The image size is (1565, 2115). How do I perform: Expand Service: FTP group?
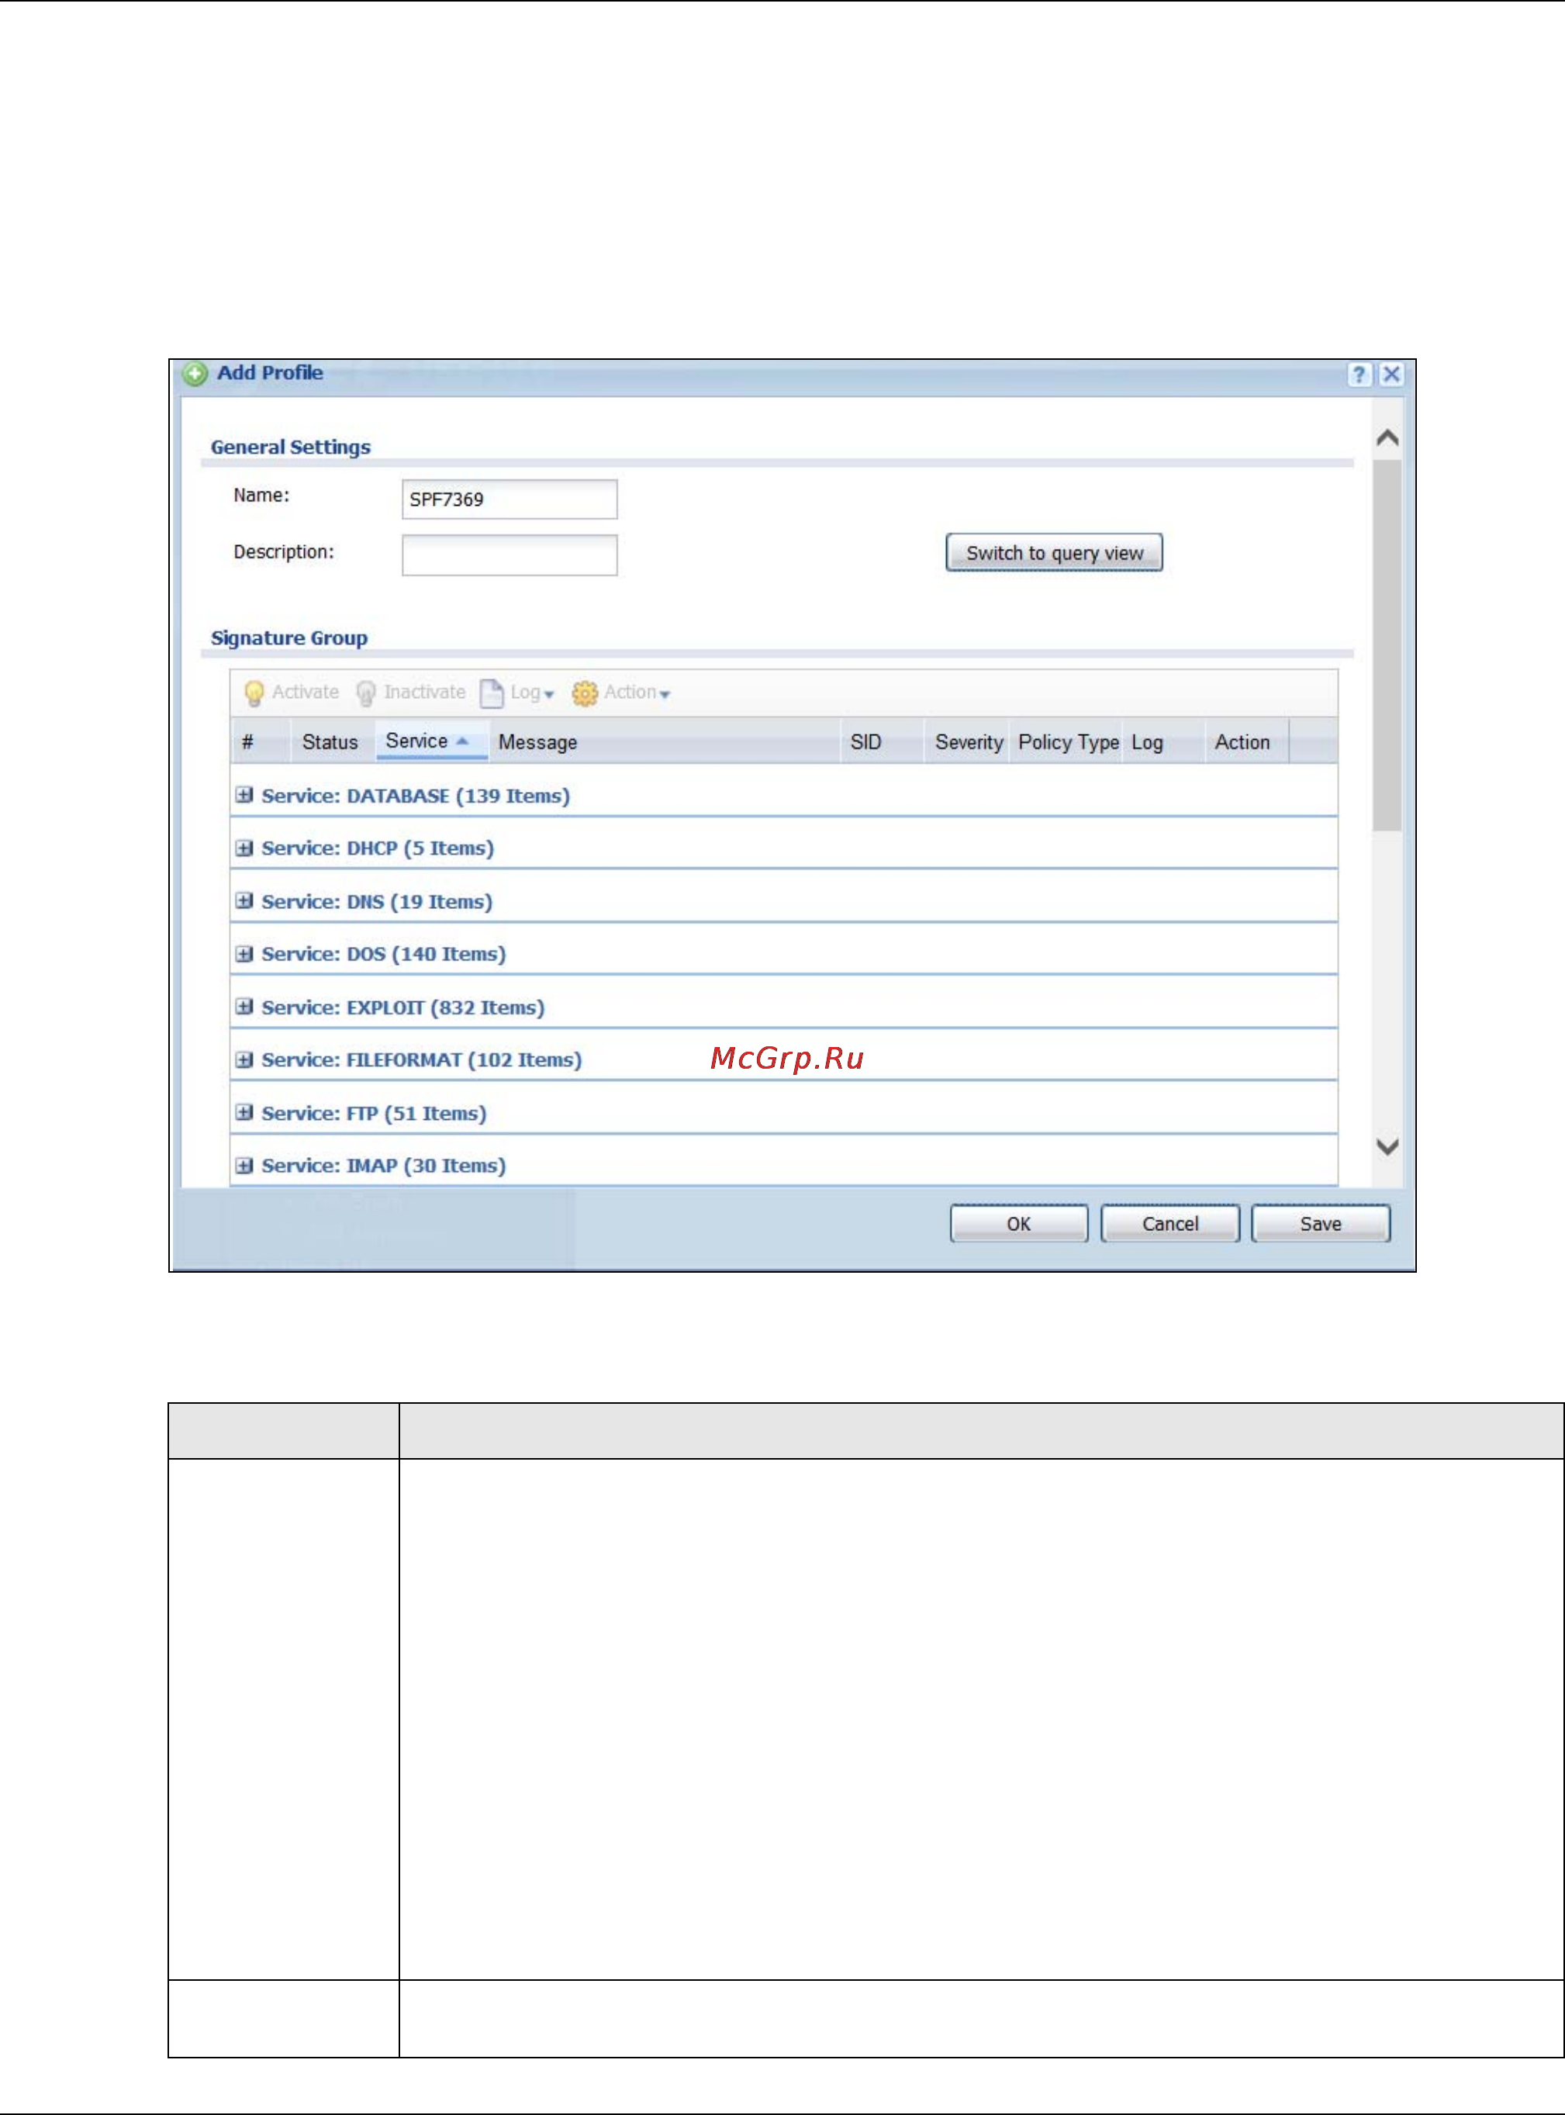(x=244, y=1113)
